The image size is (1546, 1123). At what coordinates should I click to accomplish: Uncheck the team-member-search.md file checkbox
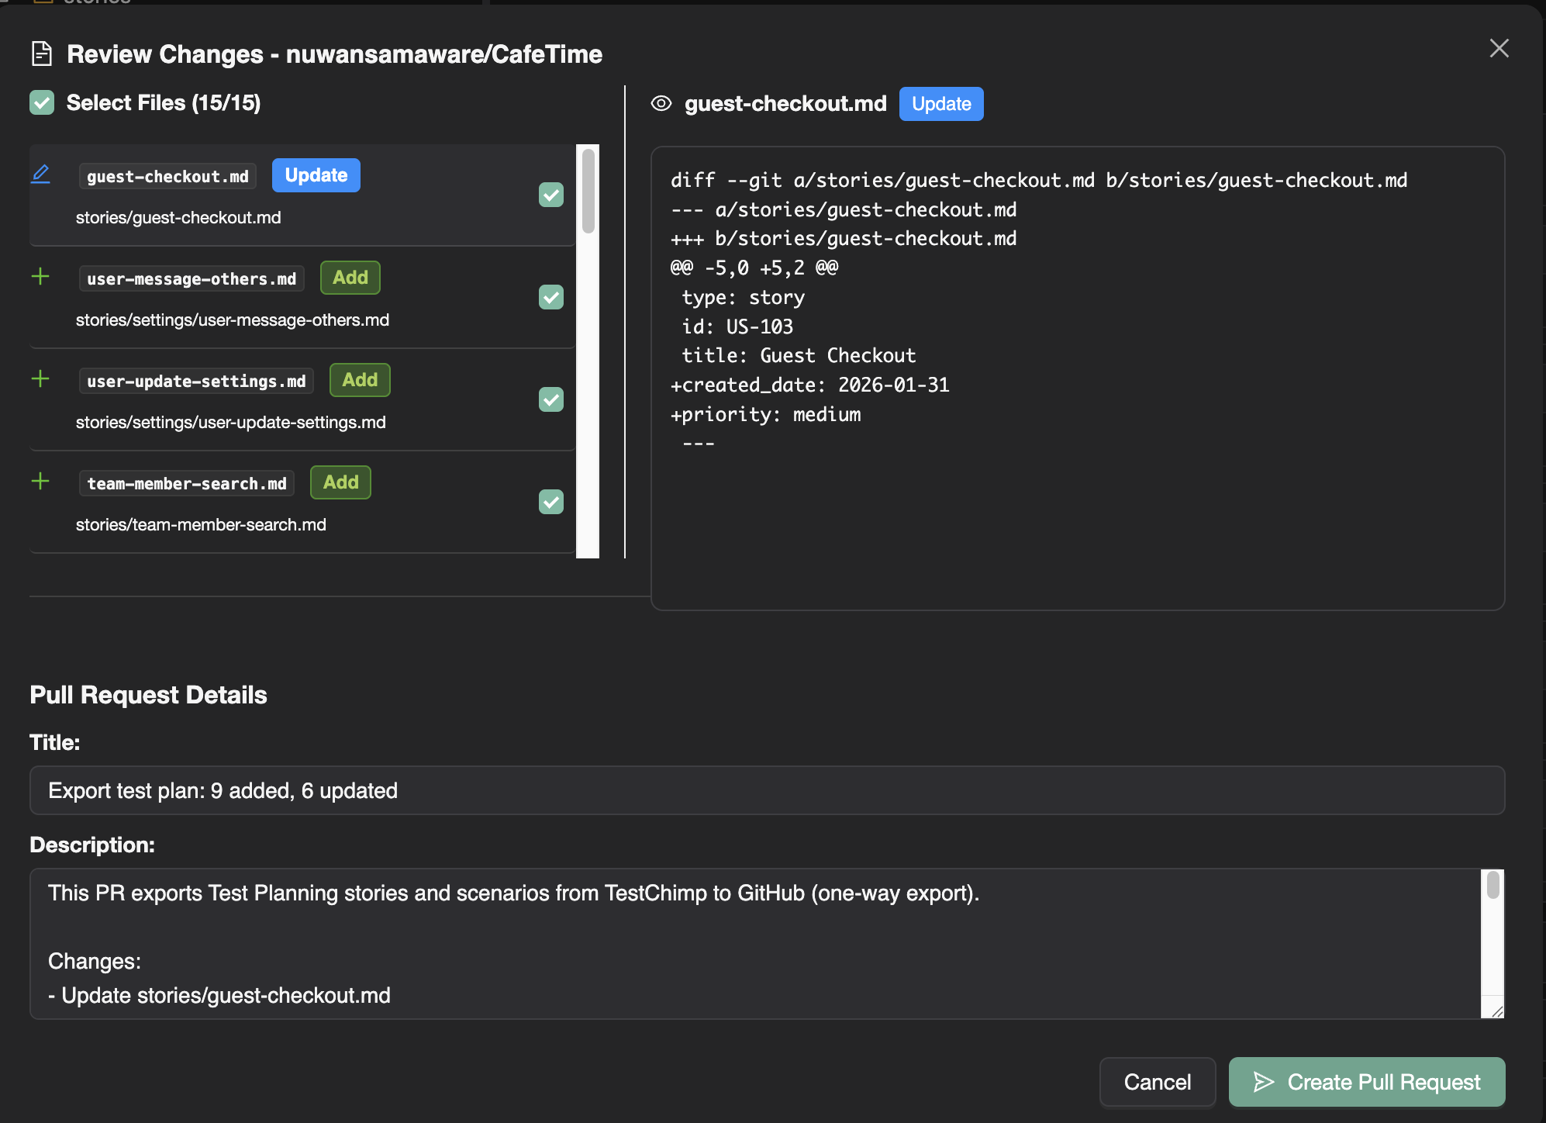point(550,502)
